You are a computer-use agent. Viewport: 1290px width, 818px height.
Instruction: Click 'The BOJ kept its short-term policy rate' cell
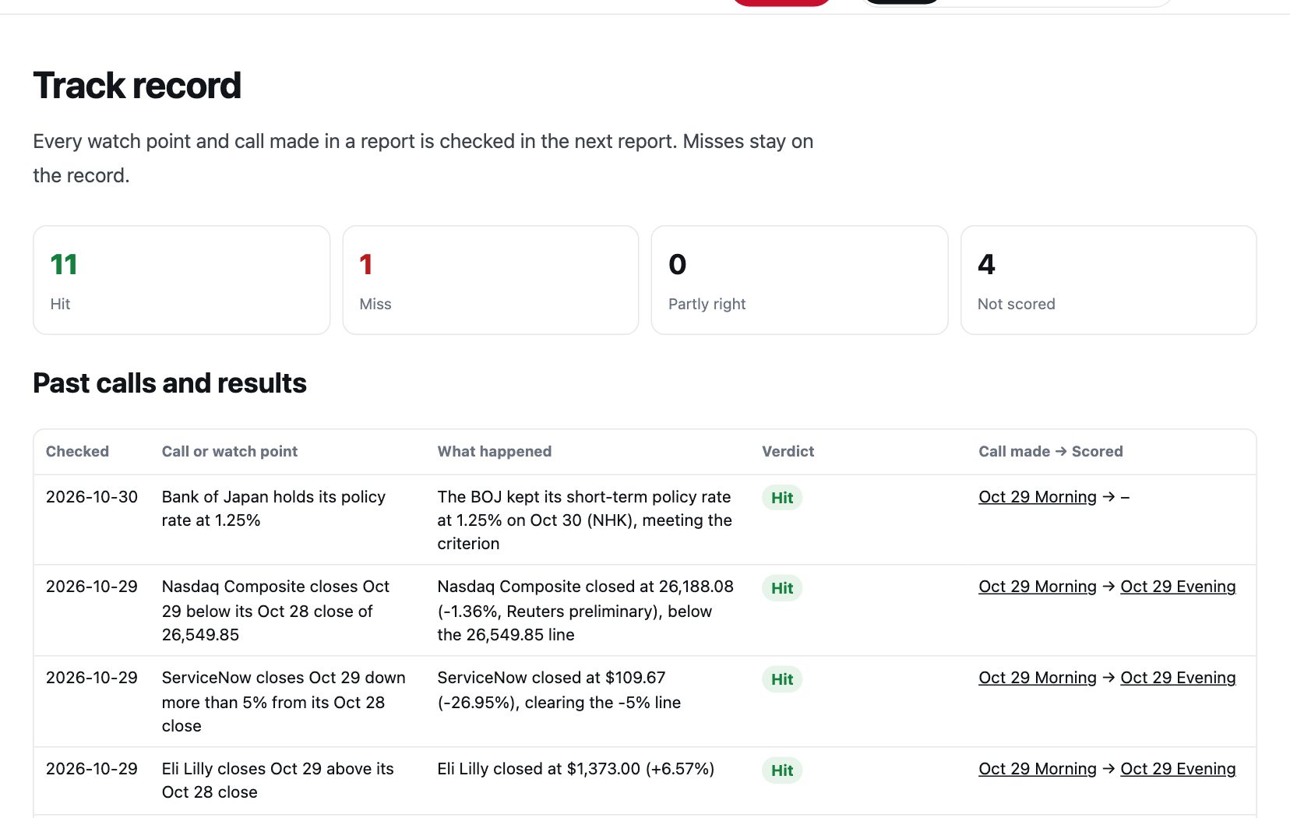point(585,520)
